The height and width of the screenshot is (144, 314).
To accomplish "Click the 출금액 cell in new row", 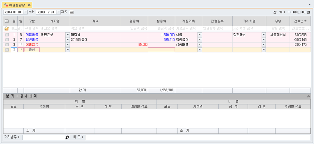I will pos(161,50).
